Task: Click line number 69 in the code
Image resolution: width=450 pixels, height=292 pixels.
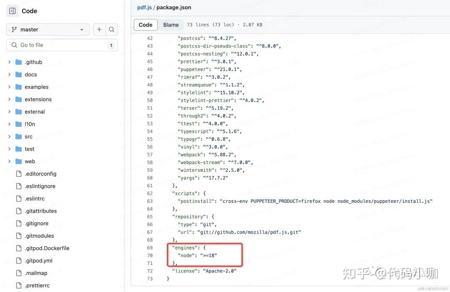Action: tap(150, 247)
